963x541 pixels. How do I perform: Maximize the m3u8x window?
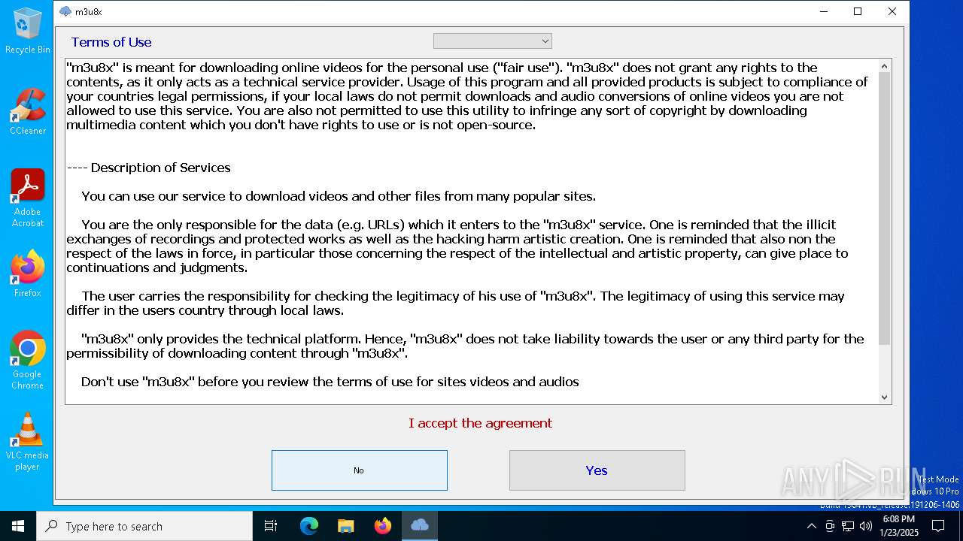[858, 11]
